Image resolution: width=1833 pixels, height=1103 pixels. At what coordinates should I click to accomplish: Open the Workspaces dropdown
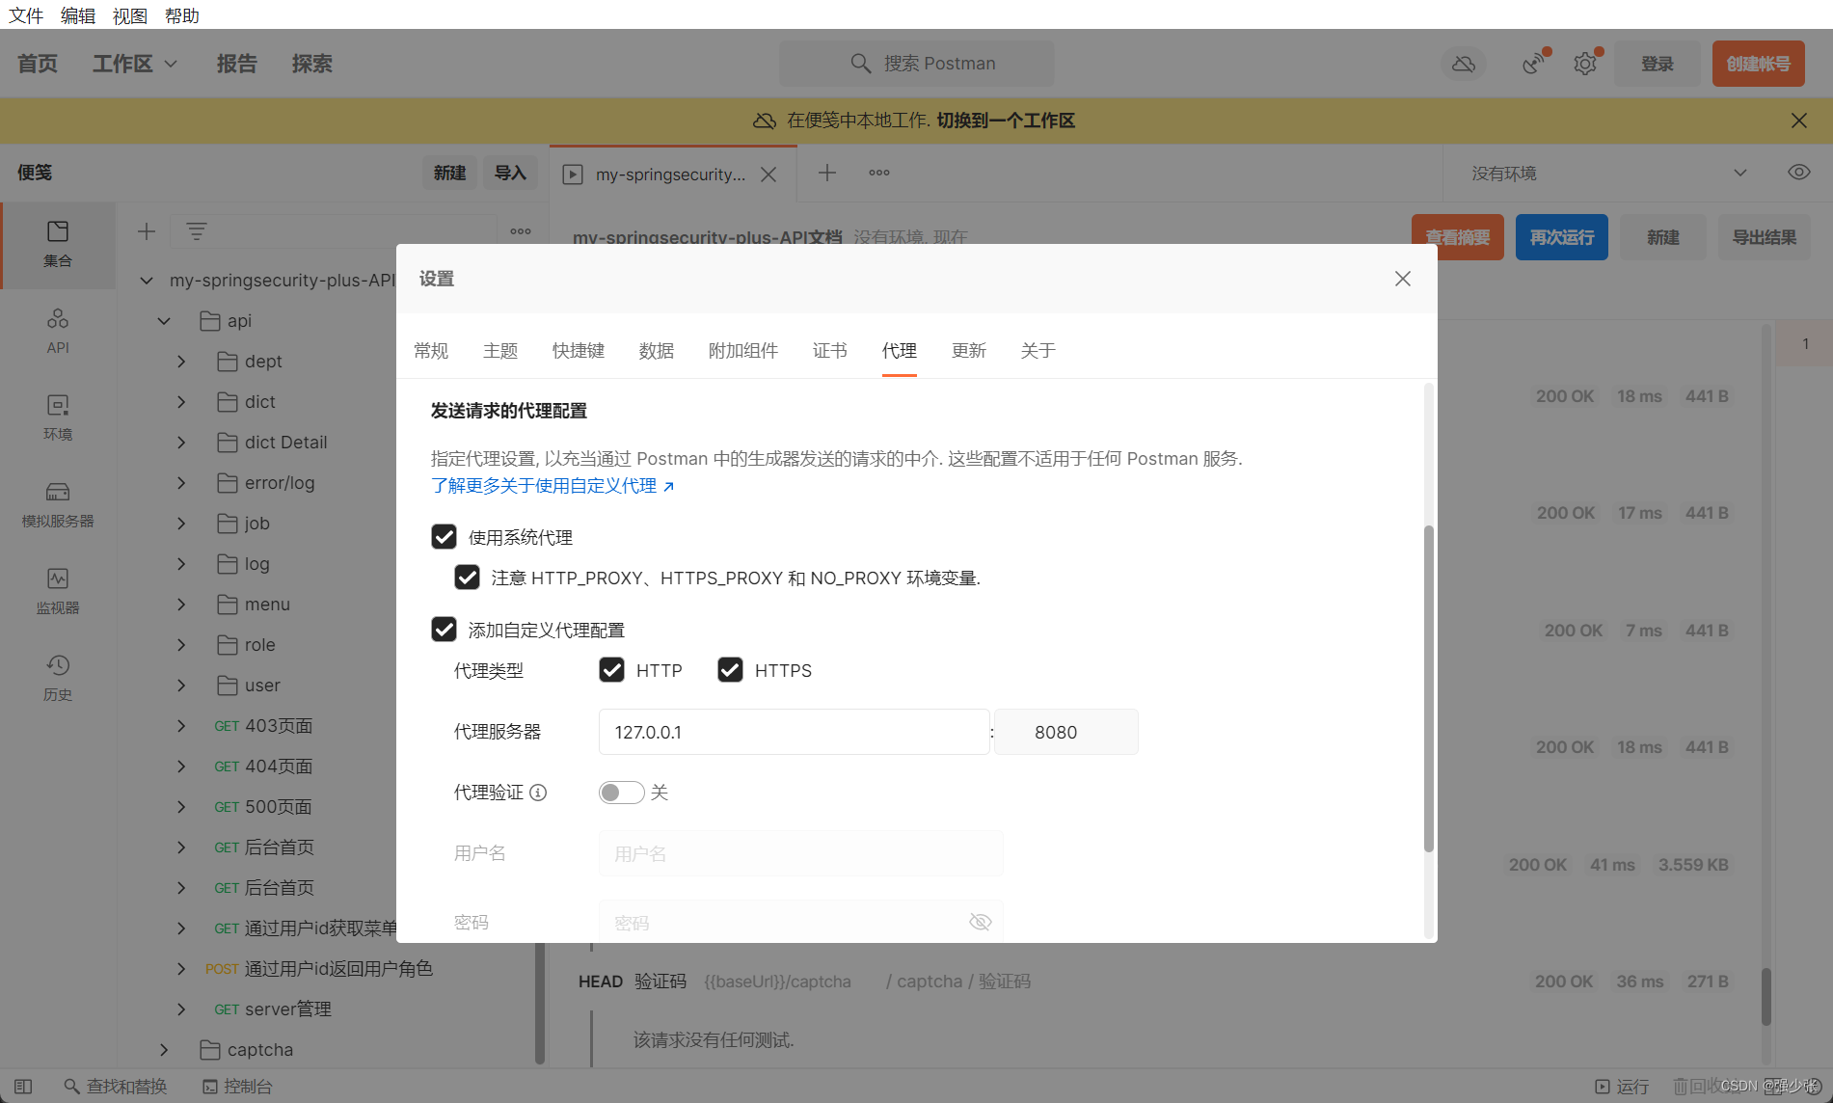click(x=135, y=64)
